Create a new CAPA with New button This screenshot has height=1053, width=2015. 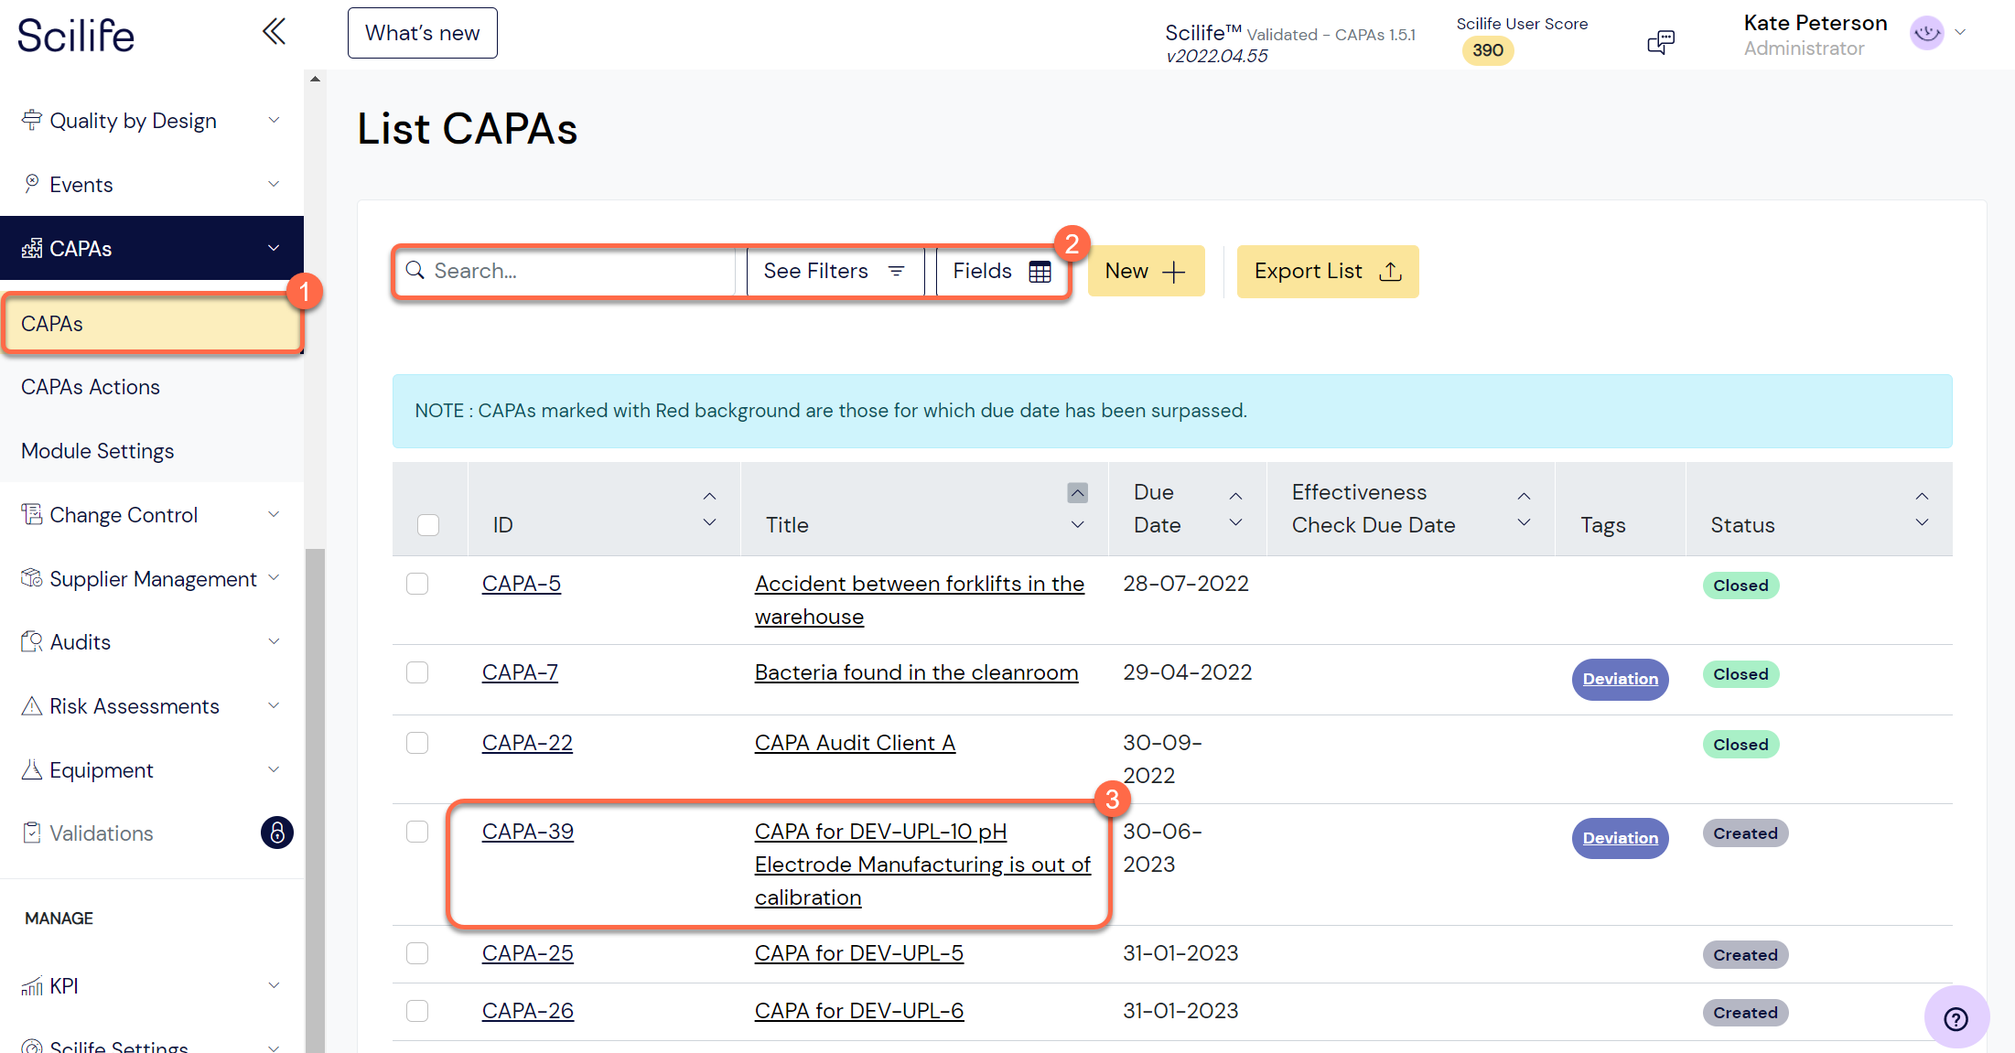1146,271
